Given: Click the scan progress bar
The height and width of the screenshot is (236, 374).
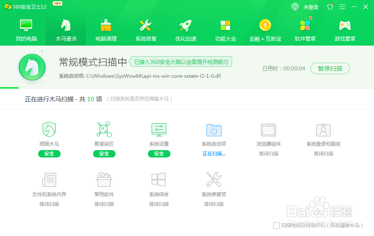Looking at the screenshot, I should click(187, 88).
